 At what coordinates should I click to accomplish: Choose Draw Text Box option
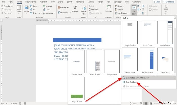[x=149, y=82]
